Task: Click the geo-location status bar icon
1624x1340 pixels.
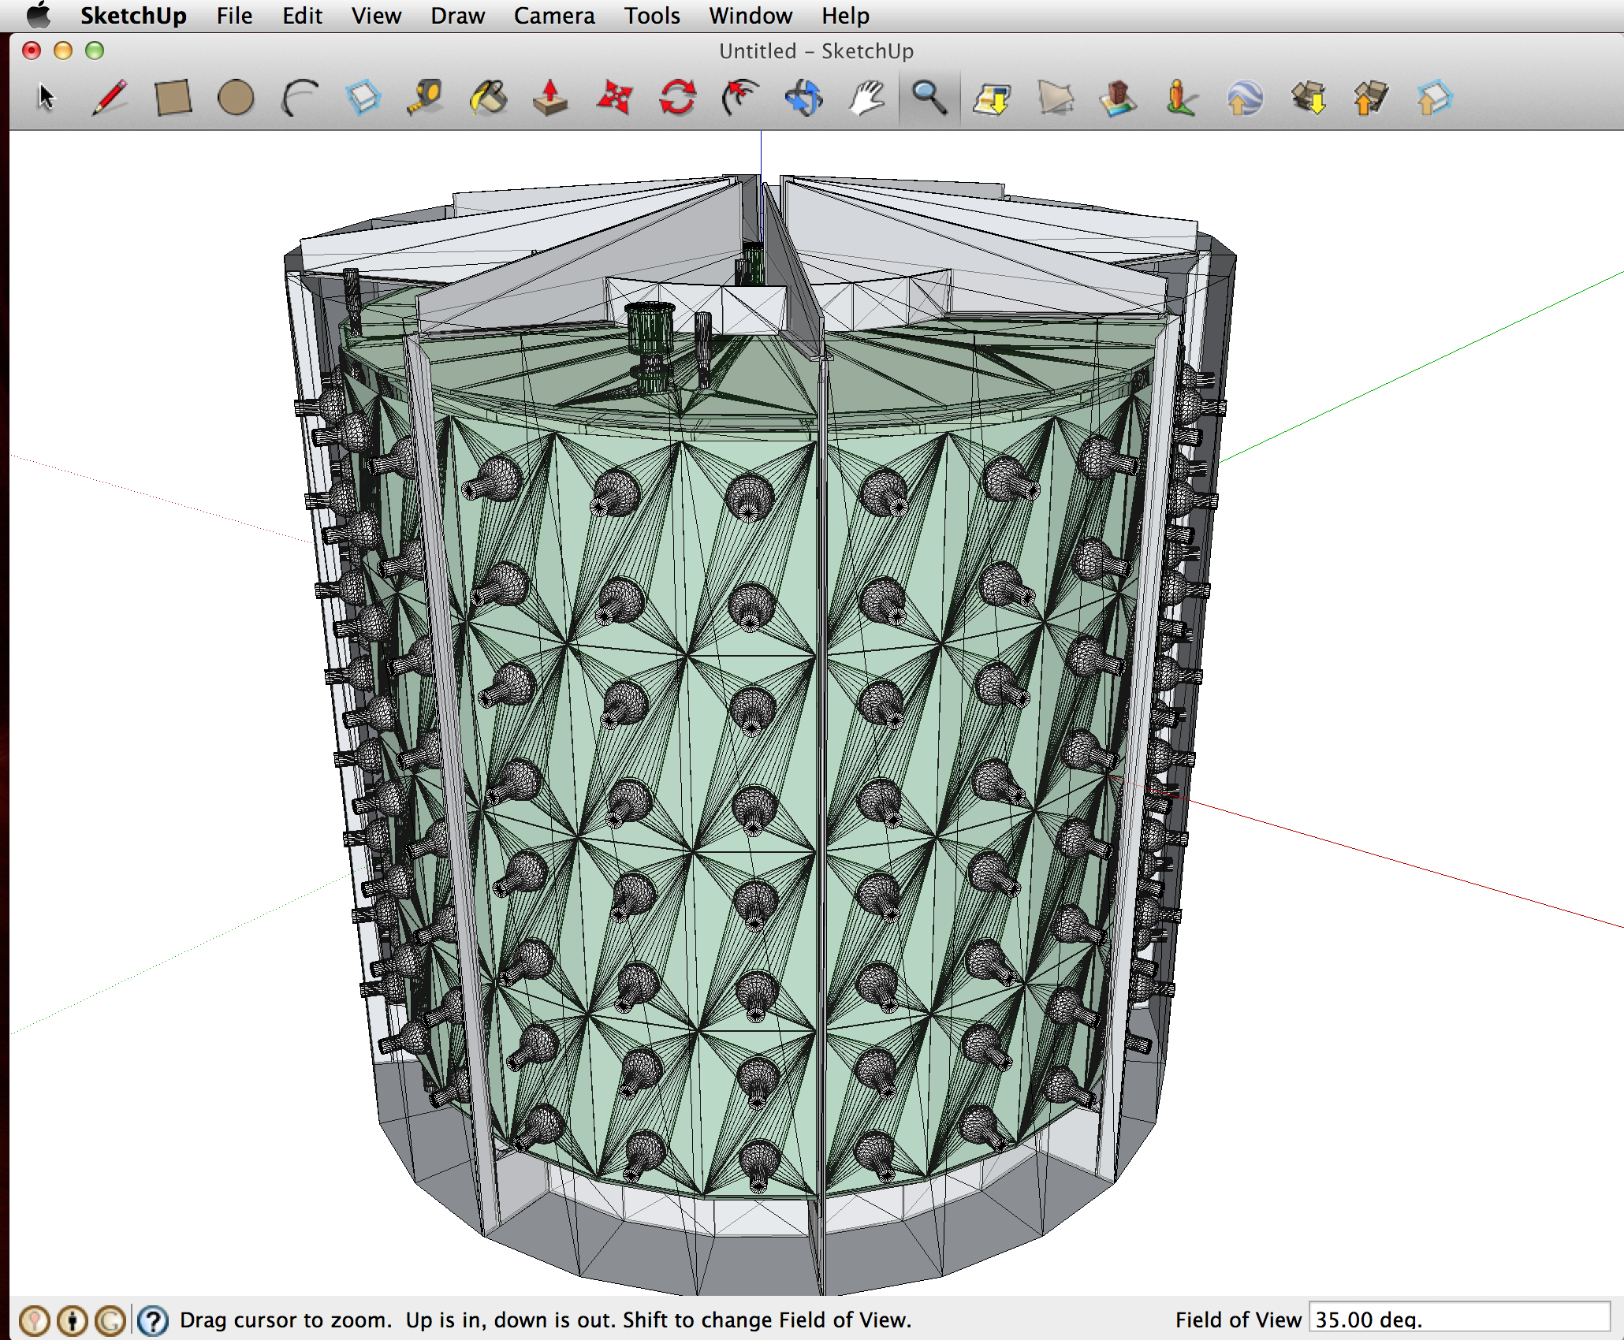Action: pos(35,1320)
